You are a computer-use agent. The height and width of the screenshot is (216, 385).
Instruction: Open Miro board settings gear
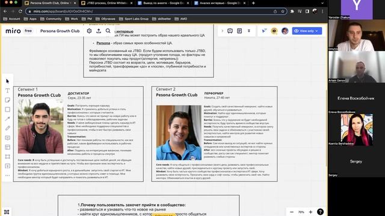tap(89, 31)
